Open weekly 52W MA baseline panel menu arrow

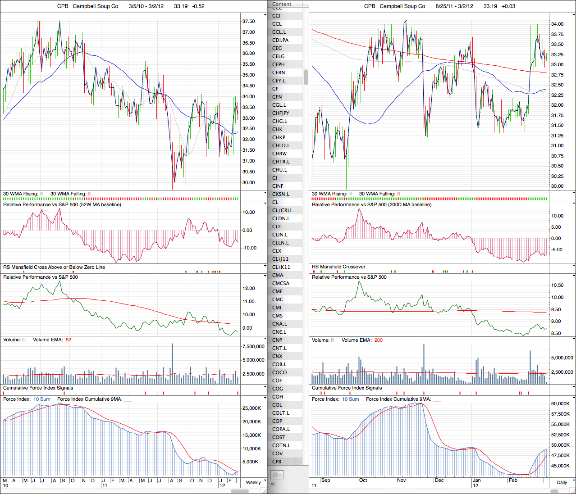[x=265, y=204]
